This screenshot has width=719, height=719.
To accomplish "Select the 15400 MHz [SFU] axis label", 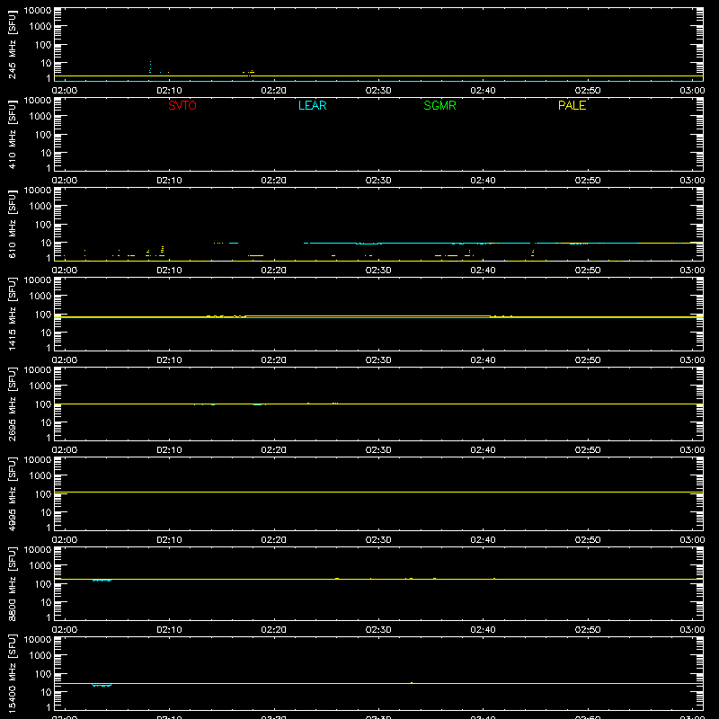I will (x=12, y=673).
